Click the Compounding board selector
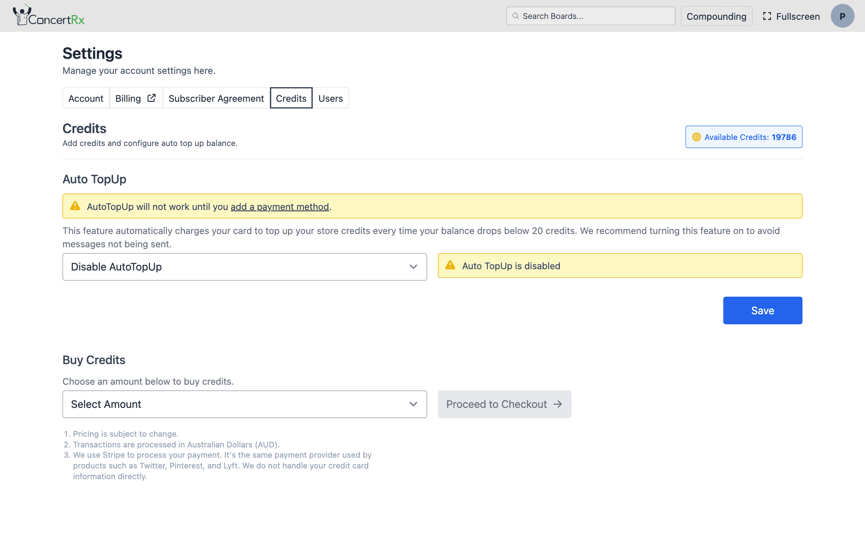Viewport: 865px width, 541px height. (716, 16)
